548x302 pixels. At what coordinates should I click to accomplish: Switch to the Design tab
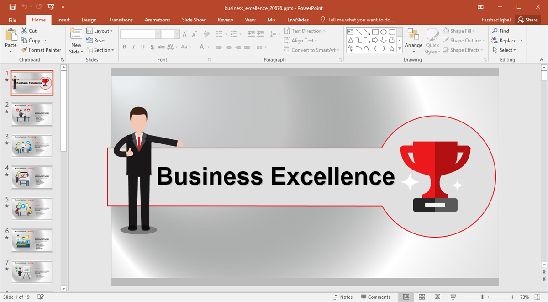point(89,20)
